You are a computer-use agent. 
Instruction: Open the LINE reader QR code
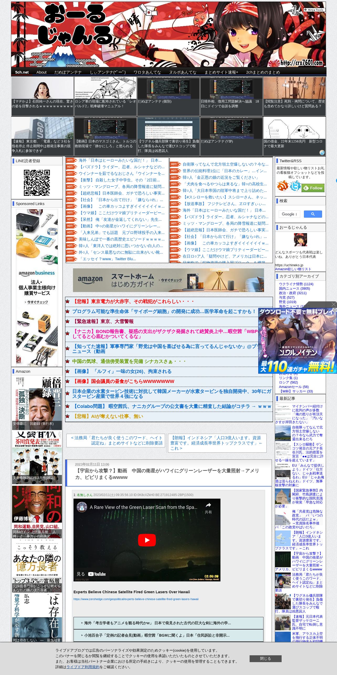[37, 183]
